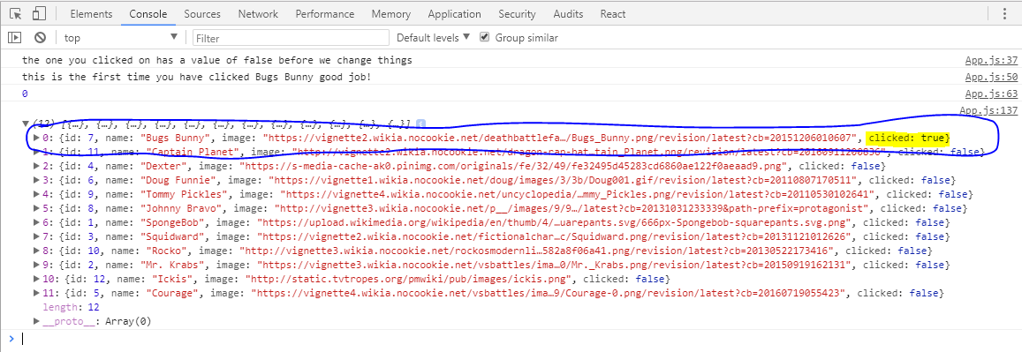Expand the Bugs Bunny object entry
The image size is (1022, 352).
coord(36,138)
